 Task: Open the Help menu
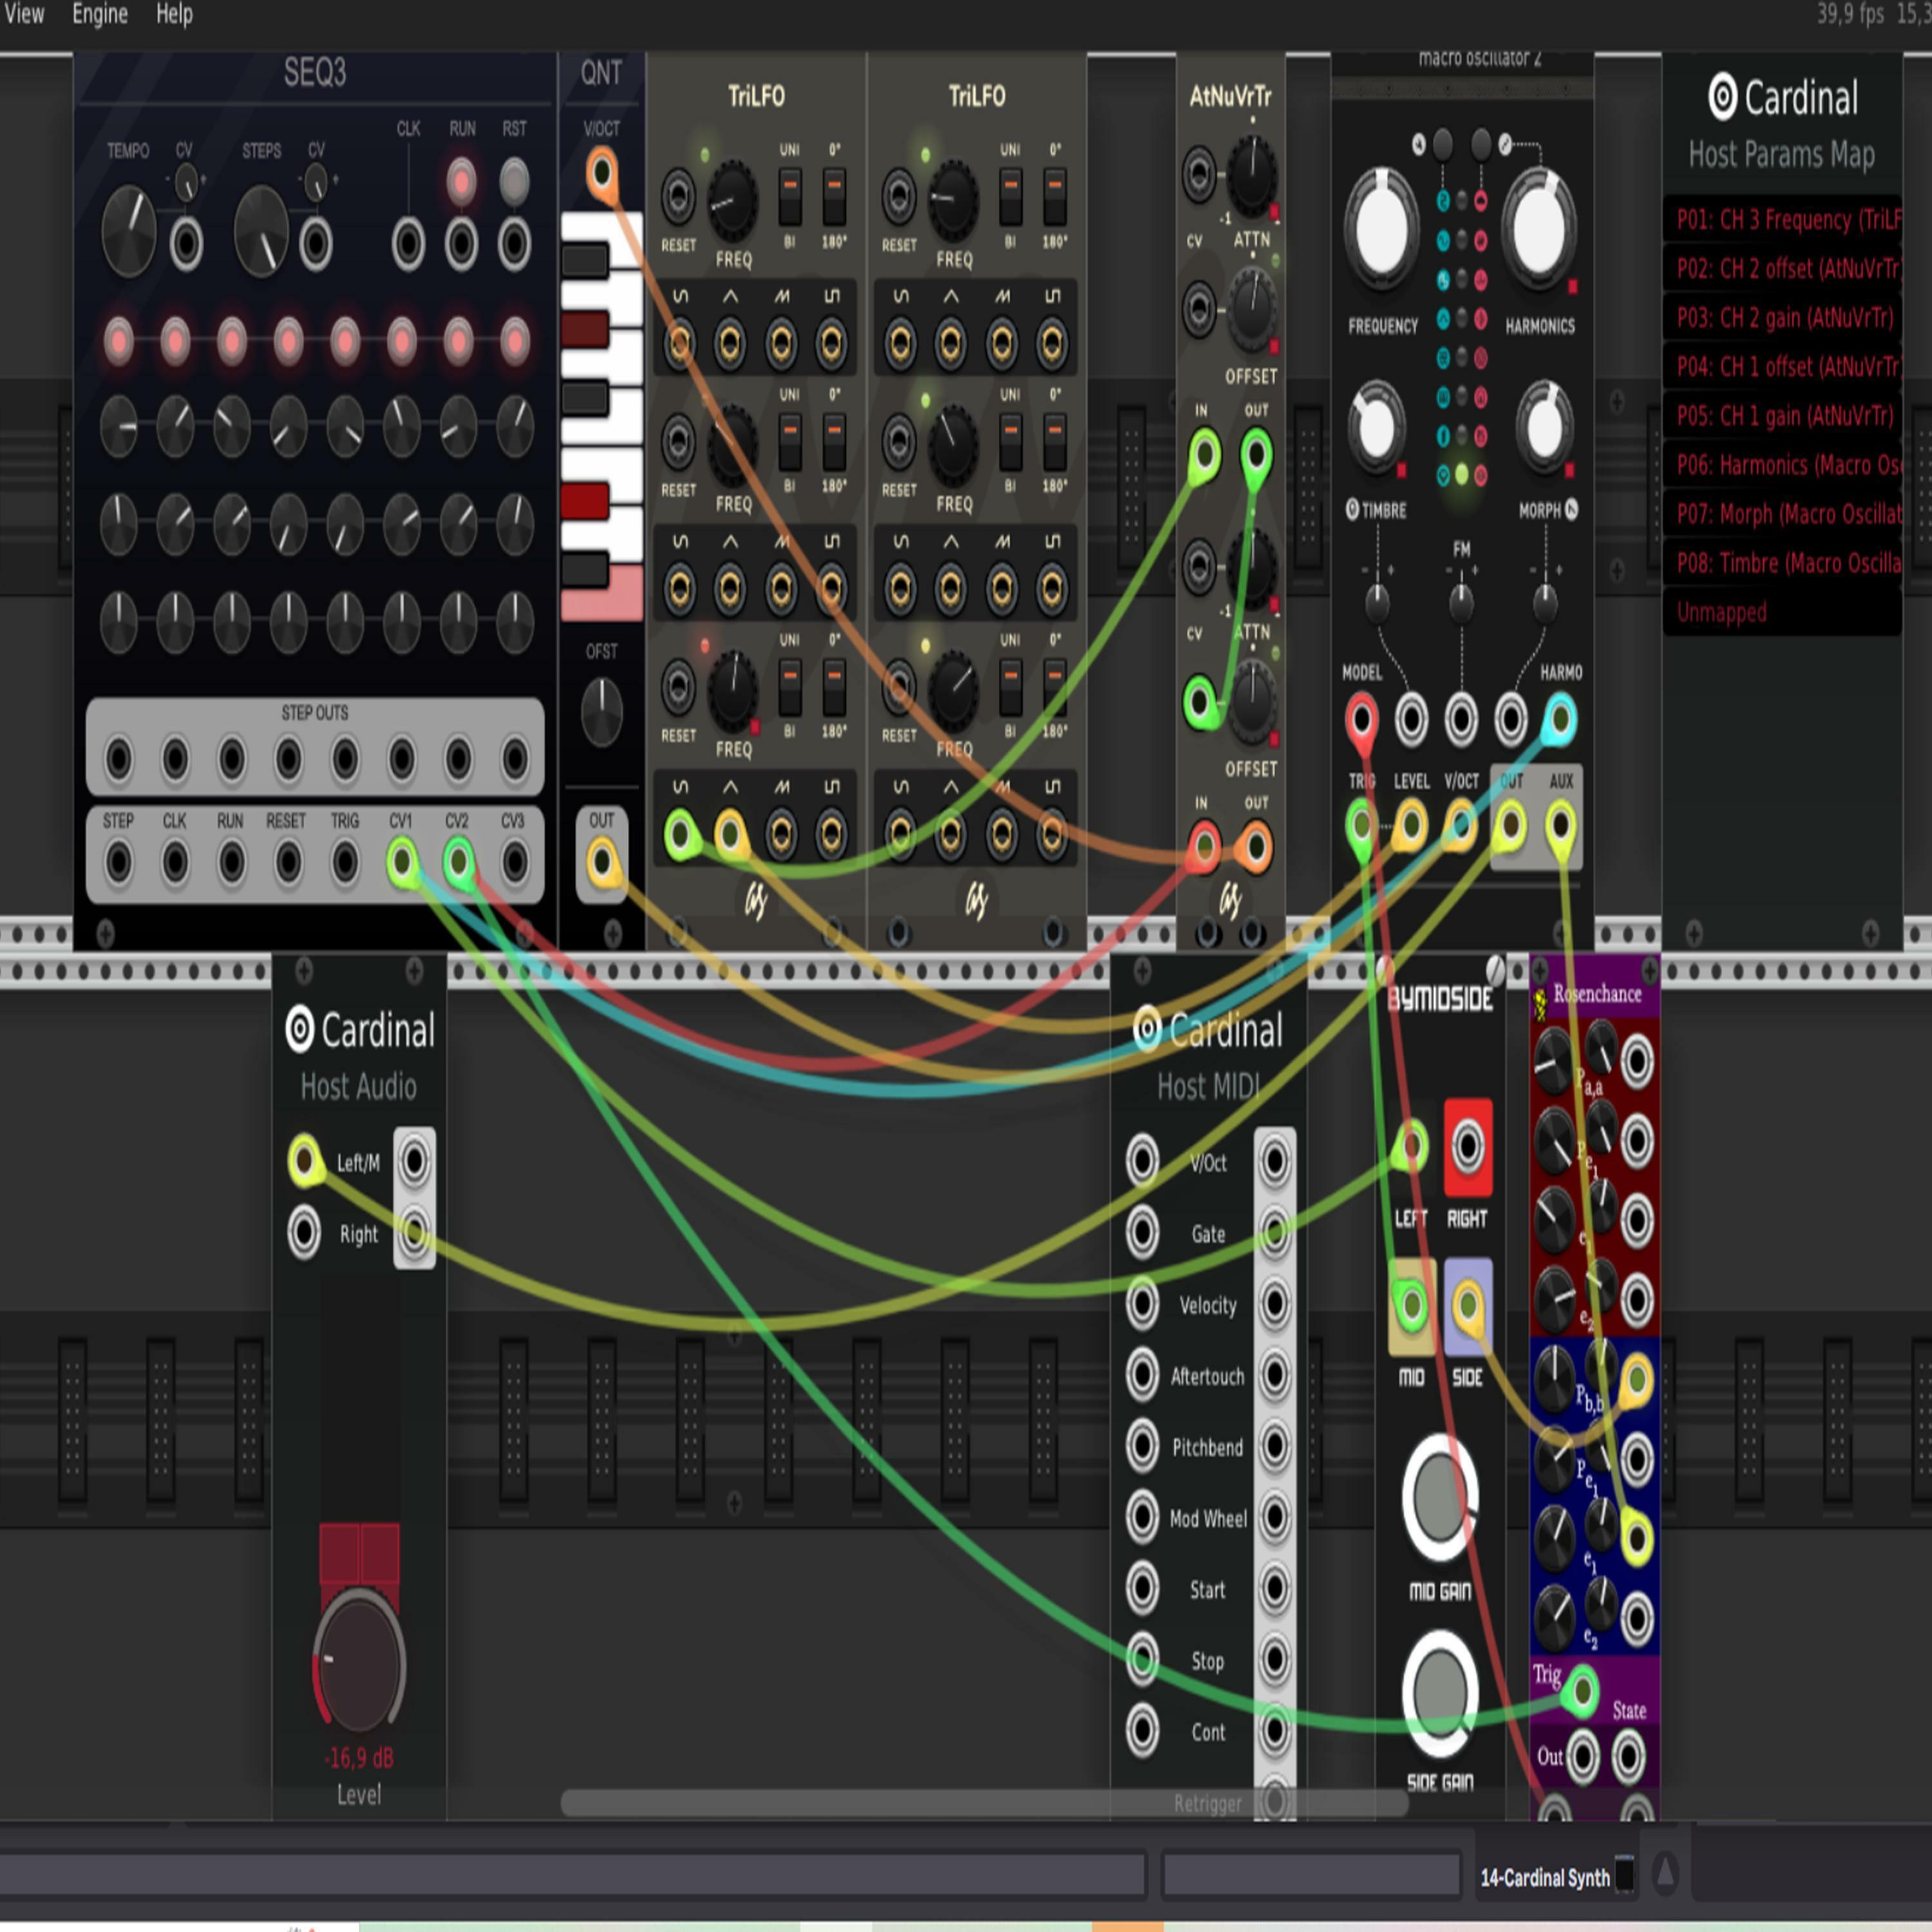(x=174, y=14)
